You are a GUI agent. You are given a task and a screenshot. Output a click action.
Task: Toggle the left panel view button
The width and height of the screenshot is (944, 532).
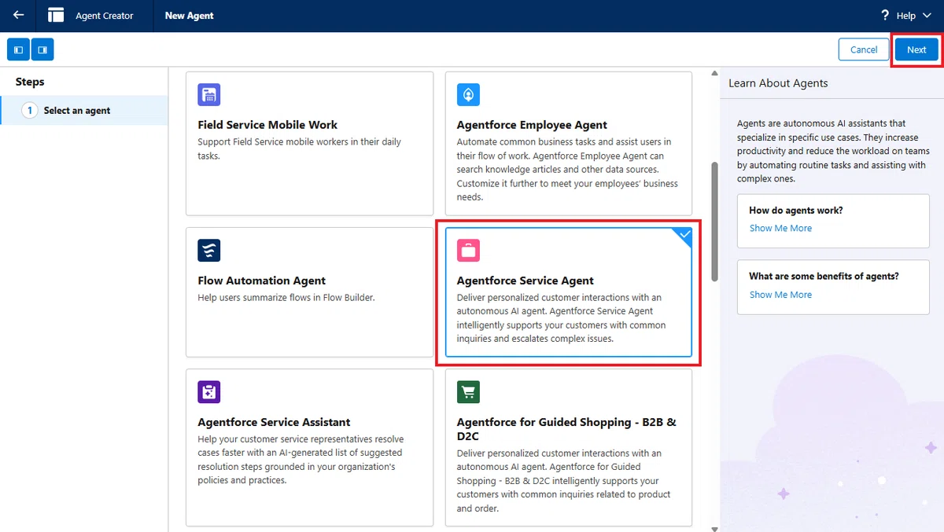18,50
